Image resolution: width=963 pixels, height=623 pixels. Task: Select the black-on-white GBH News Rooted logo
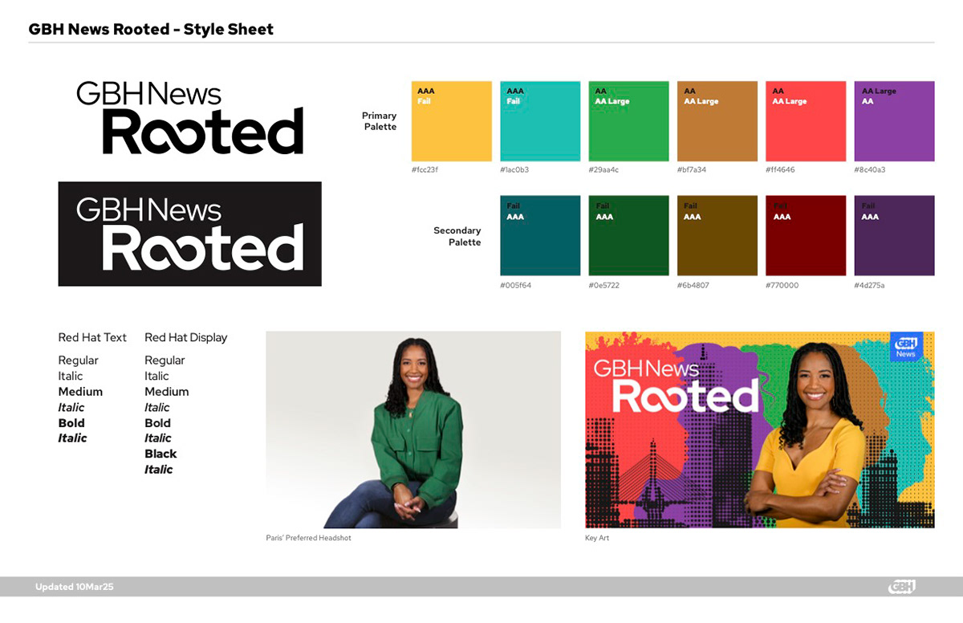(190, 118)
